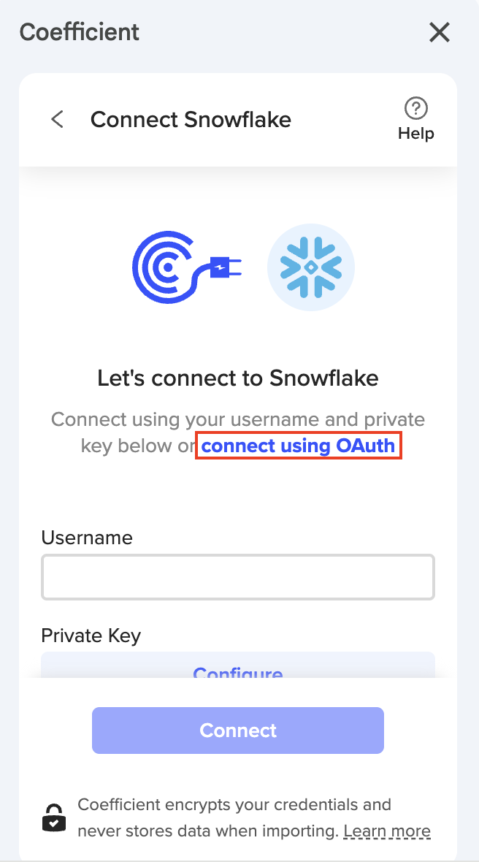479x862 pixels.
Task: Close the Coefficient sidebar panel
Action: tap(439, 32)
